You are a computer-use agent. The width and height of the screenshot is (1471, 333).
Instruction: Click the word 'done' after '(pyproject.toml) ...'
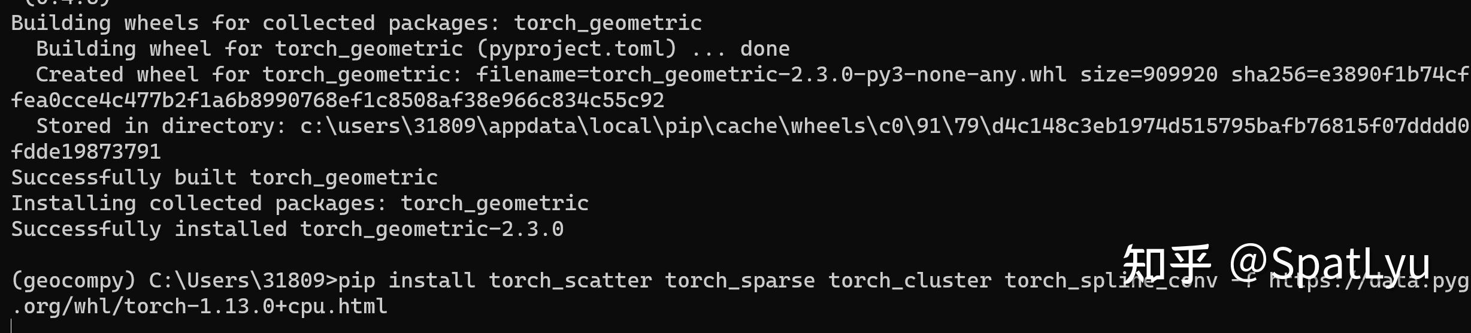pyautogui.click(x=765, y=49)
